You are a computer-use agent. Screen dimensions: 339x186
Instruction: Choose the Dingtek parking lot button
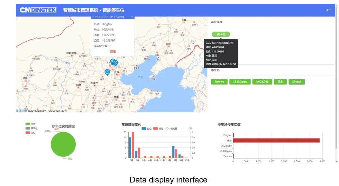297,82
